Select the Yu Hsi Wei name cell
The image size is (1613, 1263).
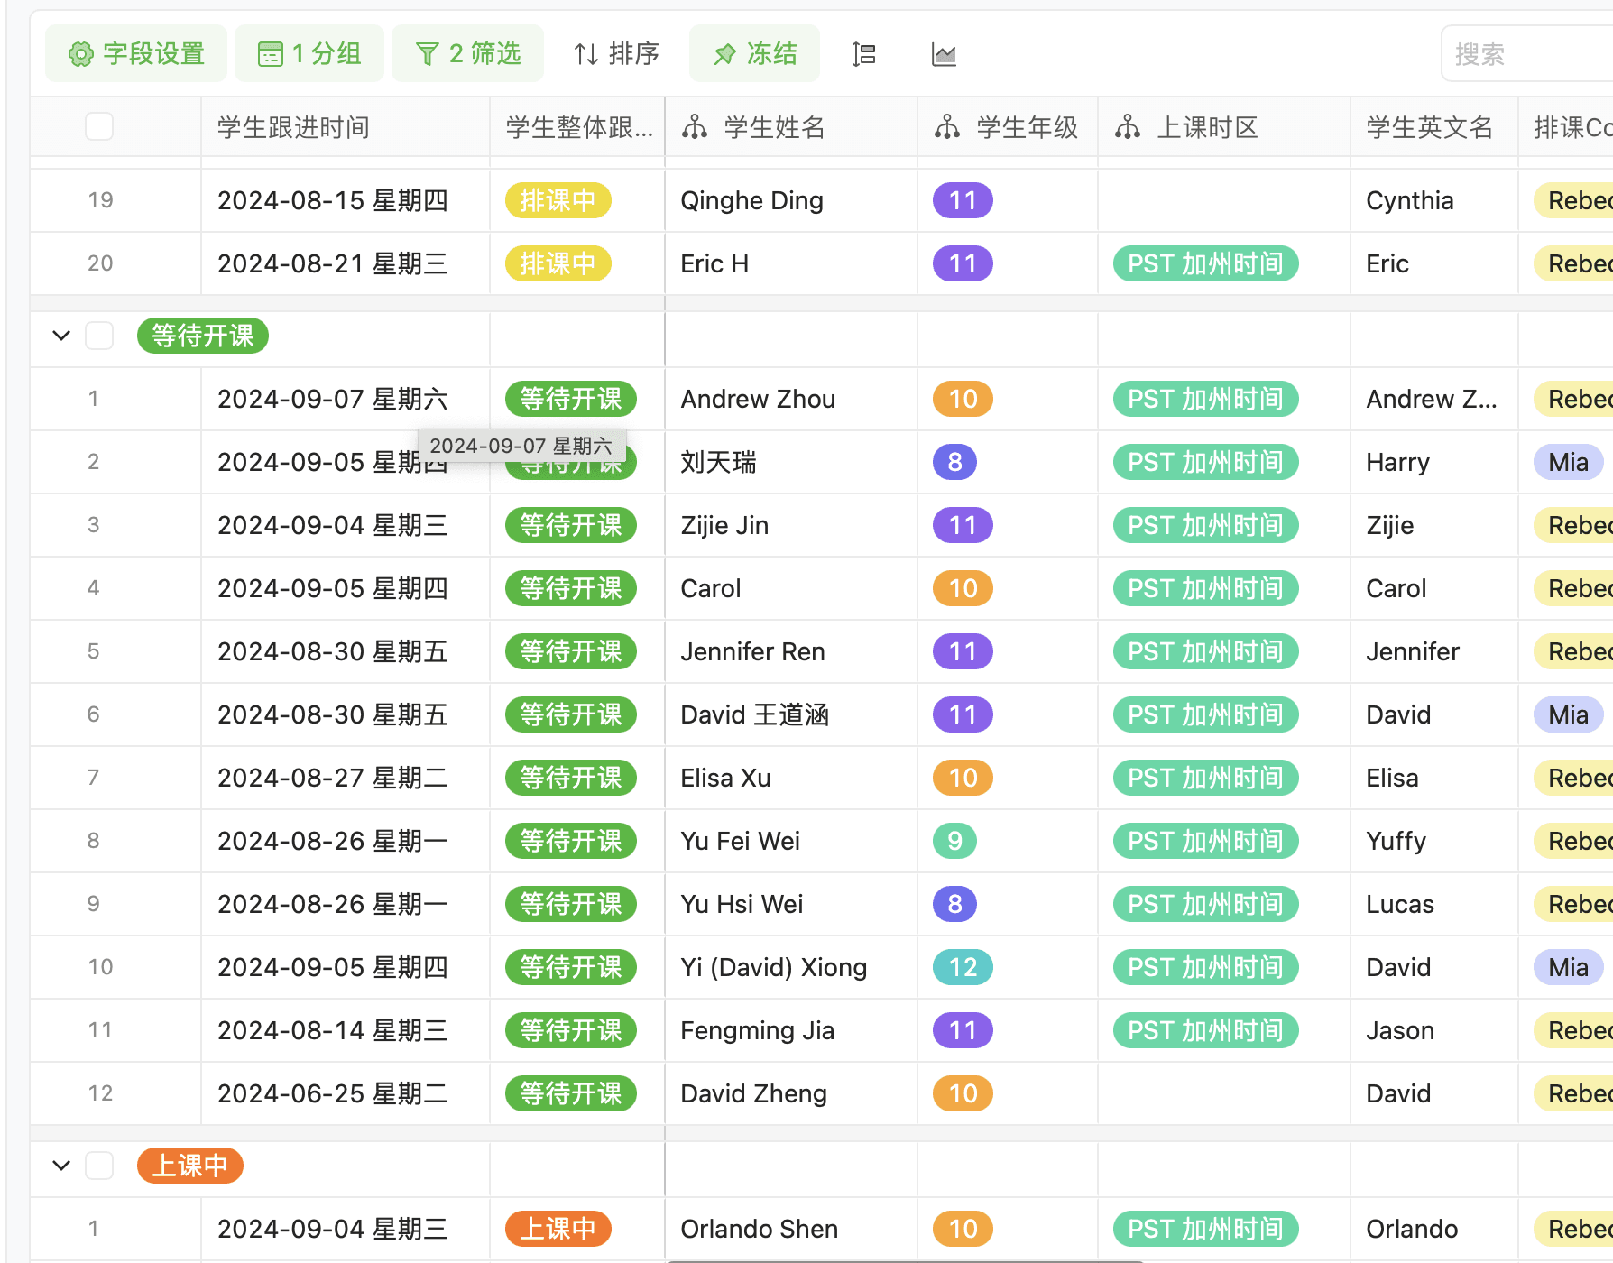click(791, 904)
